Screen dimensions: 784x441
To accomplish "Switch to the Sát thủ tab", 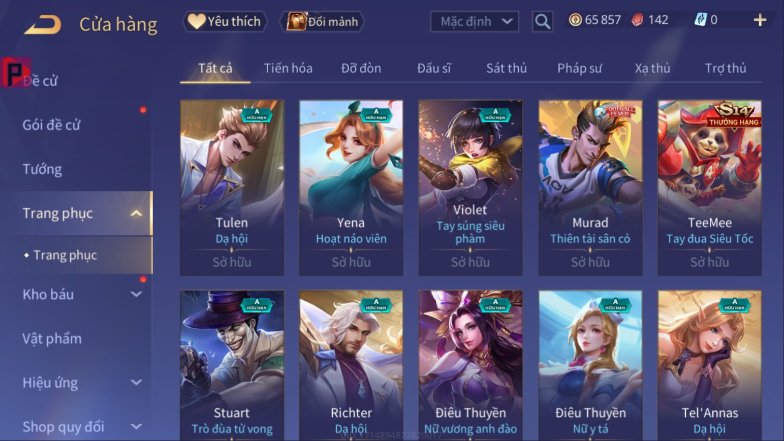I will click(x=506, y=68).
